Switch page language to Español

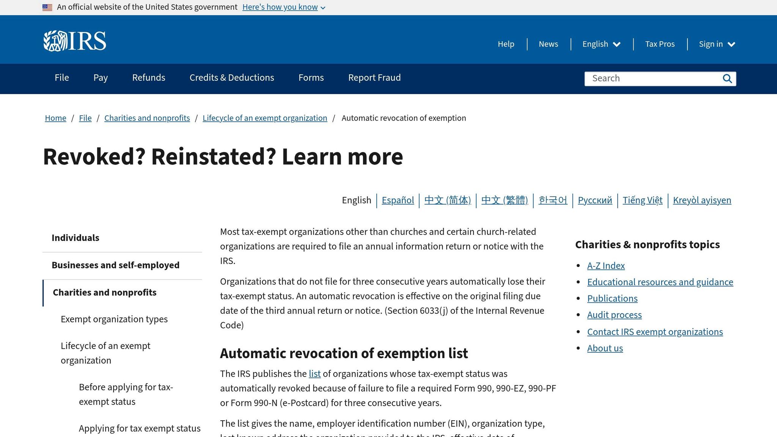click(x=398, y=200)
